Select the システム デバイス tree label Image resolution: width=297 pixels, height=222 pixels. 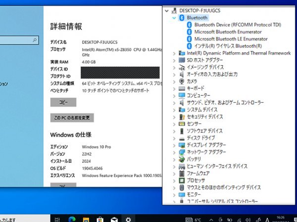pos(202,110)
